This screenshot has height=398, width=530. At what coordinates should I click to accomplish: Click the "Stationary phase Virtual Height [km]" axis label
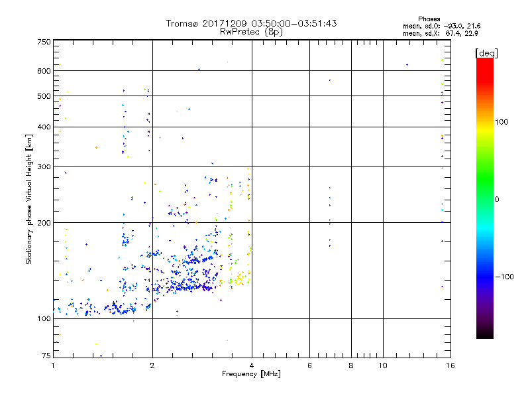(29, 199)
